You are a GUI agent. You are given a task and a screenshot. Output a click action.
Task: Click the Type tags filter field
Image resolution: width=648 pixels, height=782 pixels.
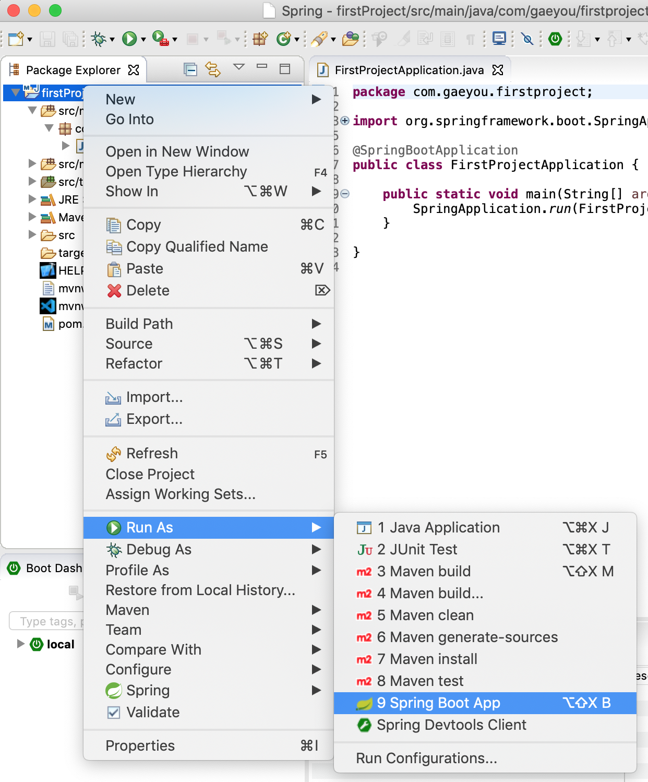[47, 621]
